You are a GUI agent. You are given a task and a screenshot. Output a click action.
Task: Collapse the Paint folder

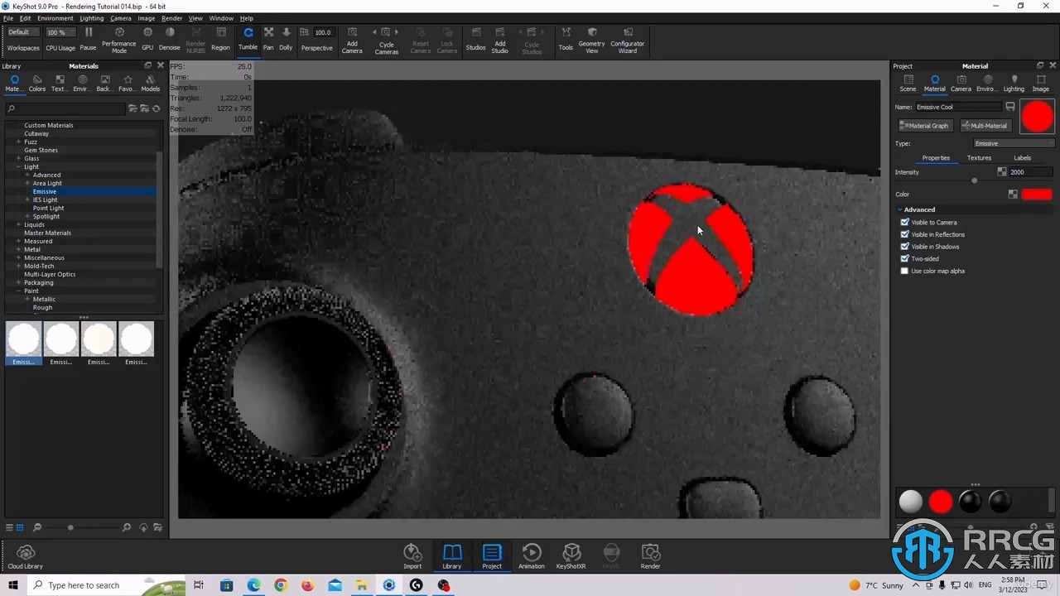pos(18,291)
